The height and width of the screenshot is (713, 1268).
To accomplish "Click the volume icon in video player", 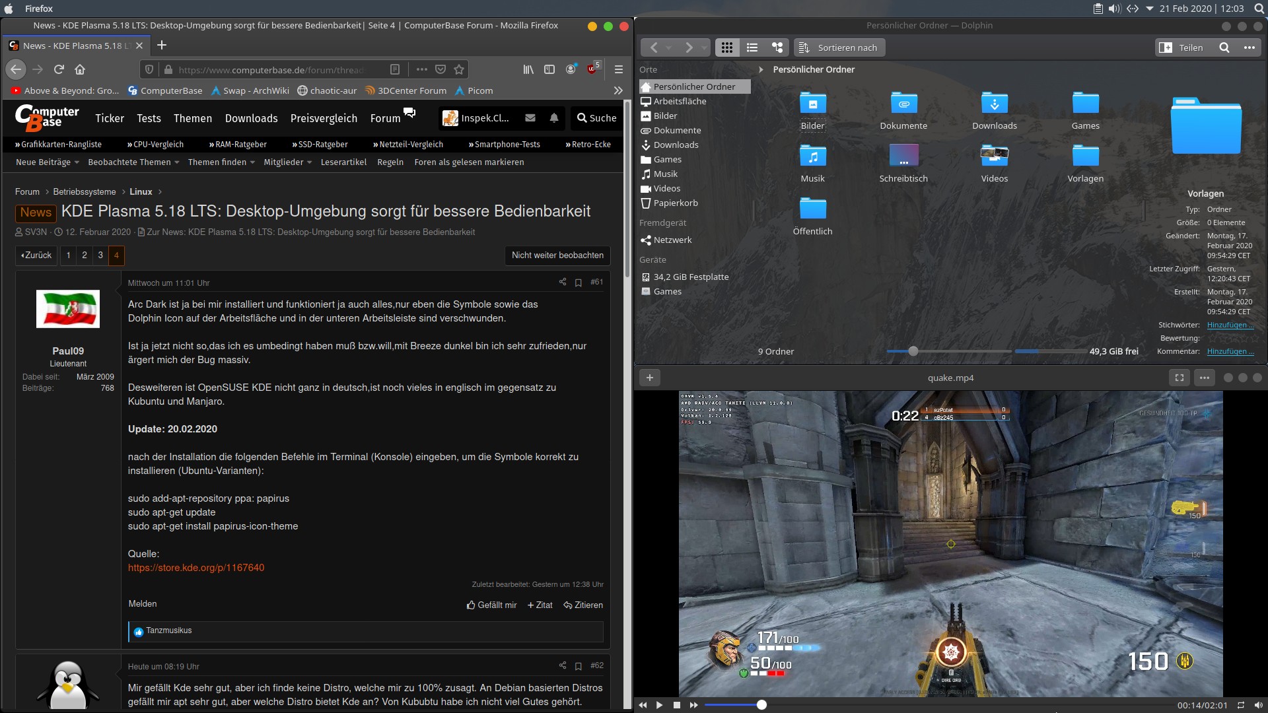I will 1258,705.
